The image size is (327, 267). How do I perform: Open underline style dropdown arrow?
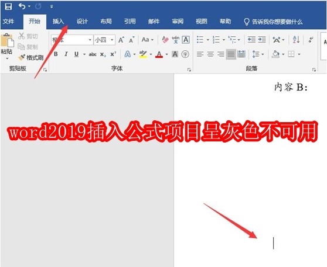84,54
